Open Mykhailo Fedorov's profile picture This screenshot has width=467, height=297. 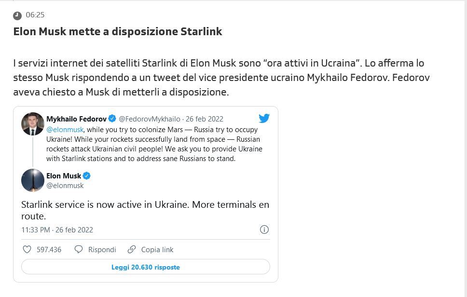[33, 124]
